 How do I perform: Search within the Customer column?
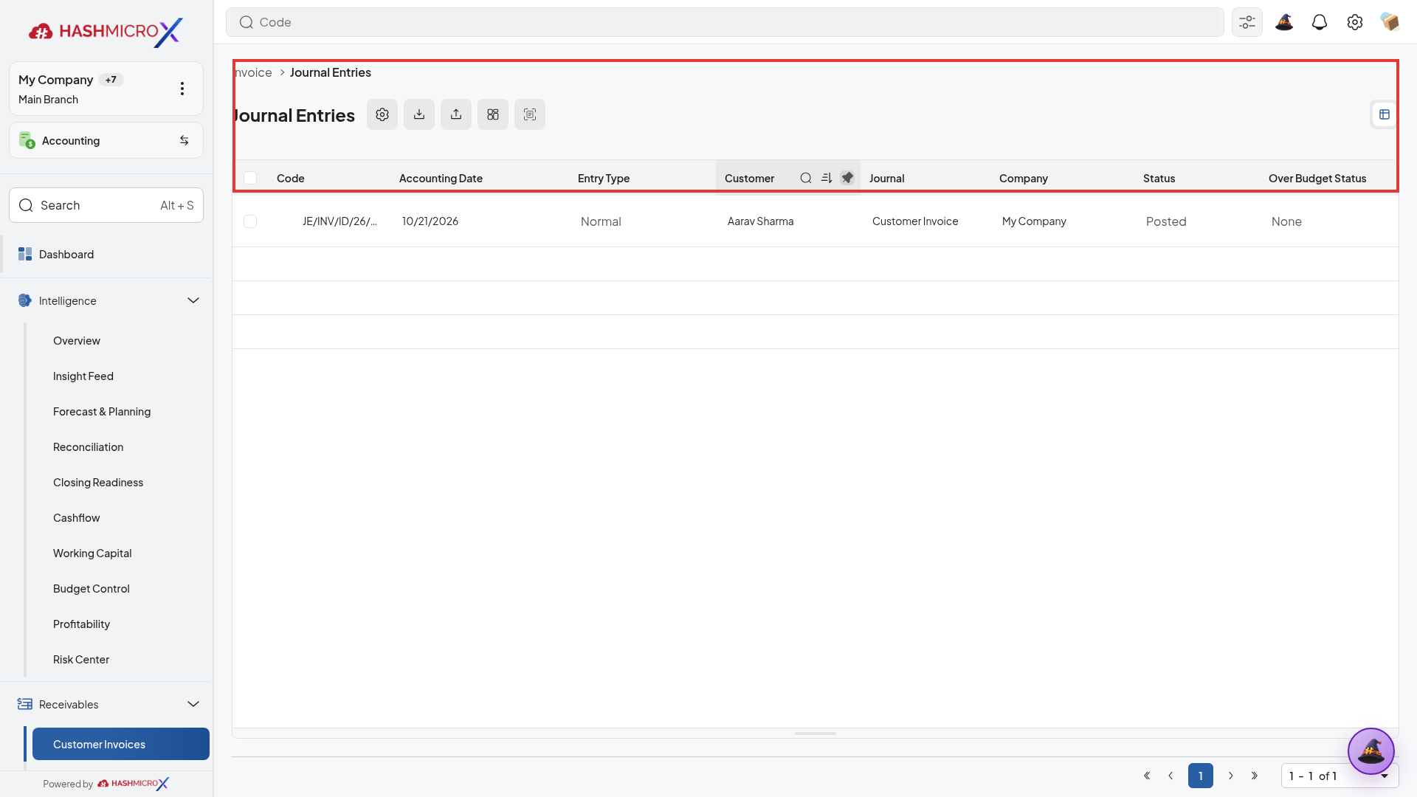[806, 178]
